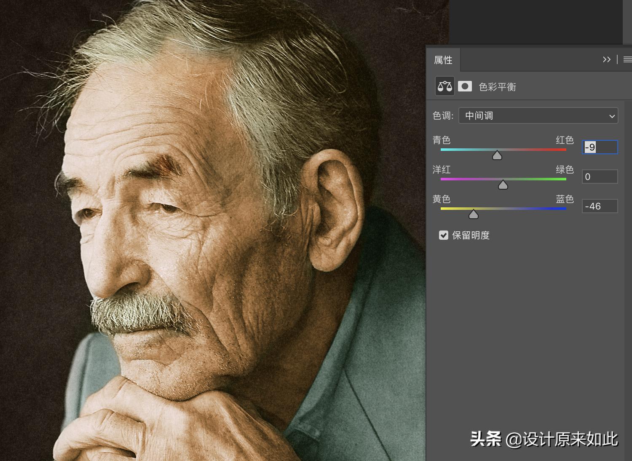Open the 色调 dropdown showing 中间调

pyautogui.click(x=538, y=115)
